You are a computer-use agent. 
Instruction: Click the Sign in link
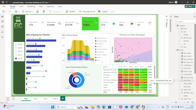pyautogui.click(x=171, y=2)
